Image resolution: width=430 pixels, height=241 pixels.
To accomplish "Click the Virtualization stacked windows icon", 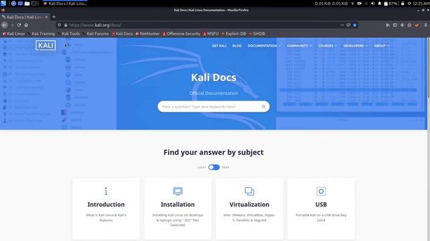I will coord(249,191).
